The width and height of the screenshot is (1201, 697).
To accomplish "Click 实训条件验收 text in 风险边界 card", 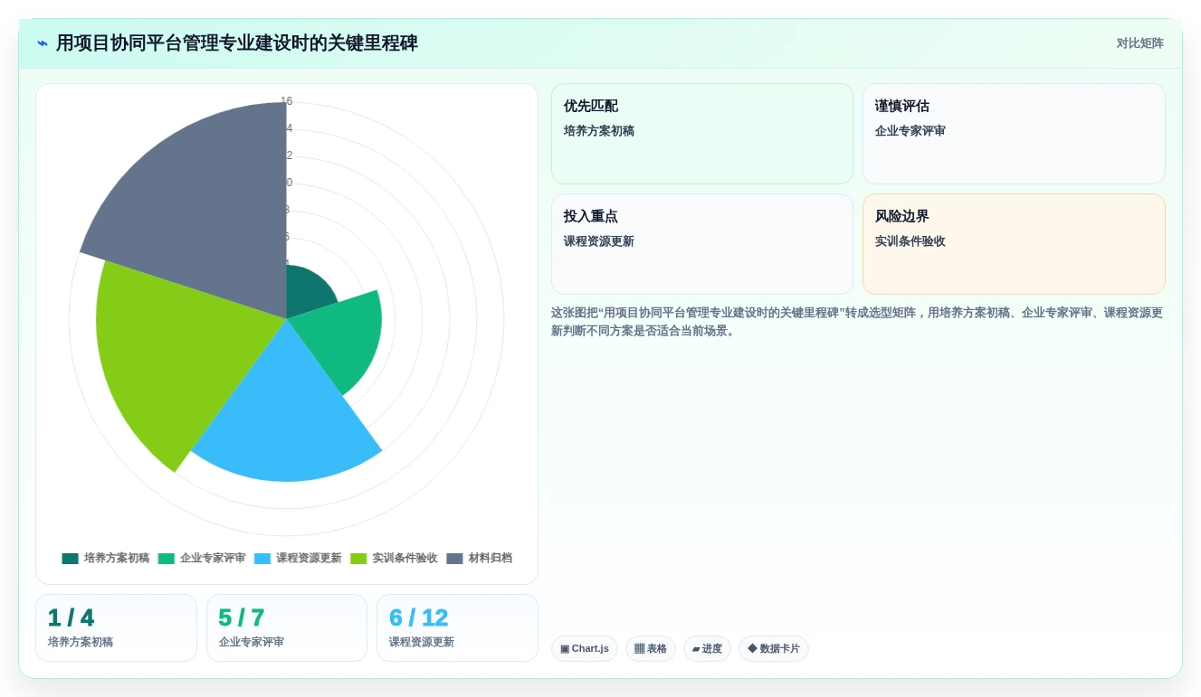I will coord(910,241).
